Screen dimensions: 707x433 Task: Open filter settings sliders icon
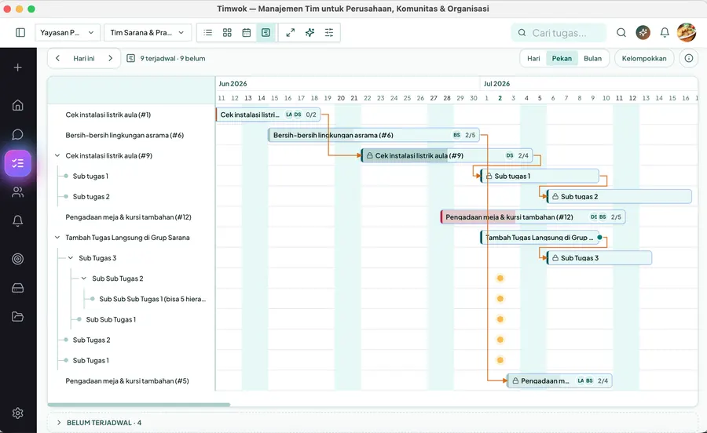tap(329, 32)
